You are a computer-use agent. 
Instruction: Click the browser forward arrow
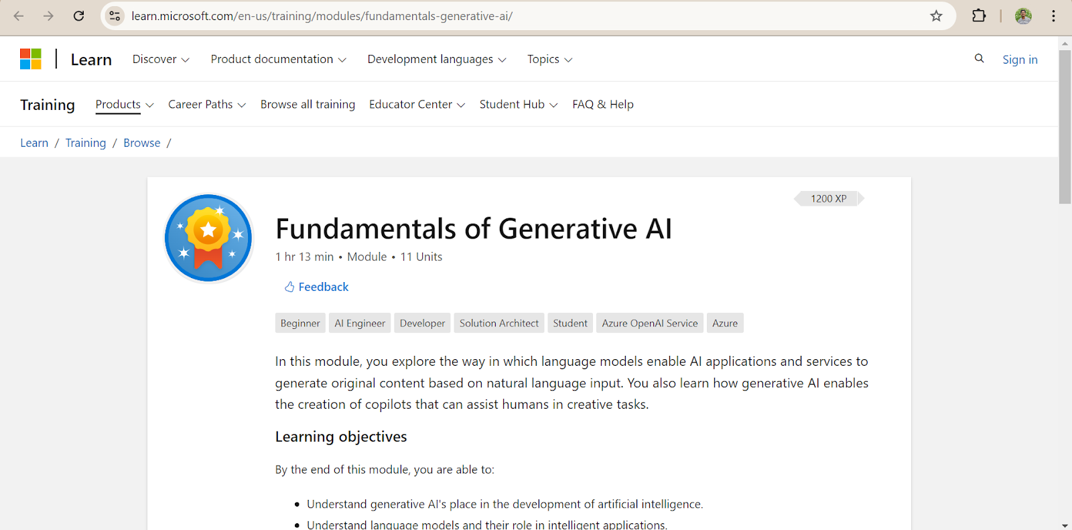coord(48,16)
